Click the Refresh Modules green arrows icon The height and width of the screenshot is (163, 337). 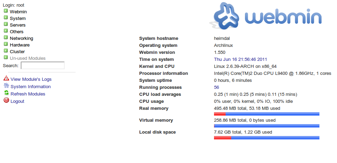click(x=6, y=93)
